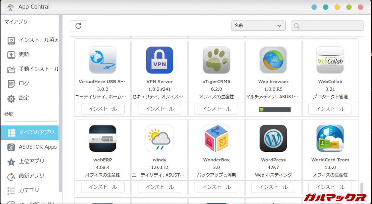Select the WorldCard Team icon
Viewport: 372px width, 204px height.
[x=330, y=138]
